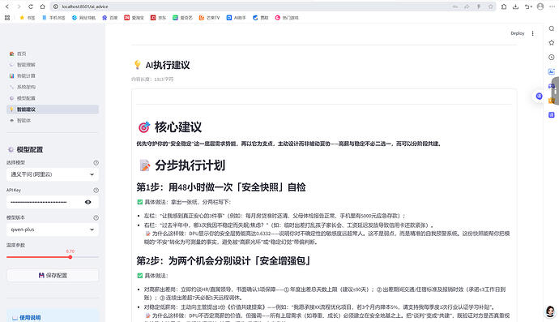The width and height of the screenshot is (559, 322).
Task: Open the 热门游戏 bookmark
Action: (287, 18)
